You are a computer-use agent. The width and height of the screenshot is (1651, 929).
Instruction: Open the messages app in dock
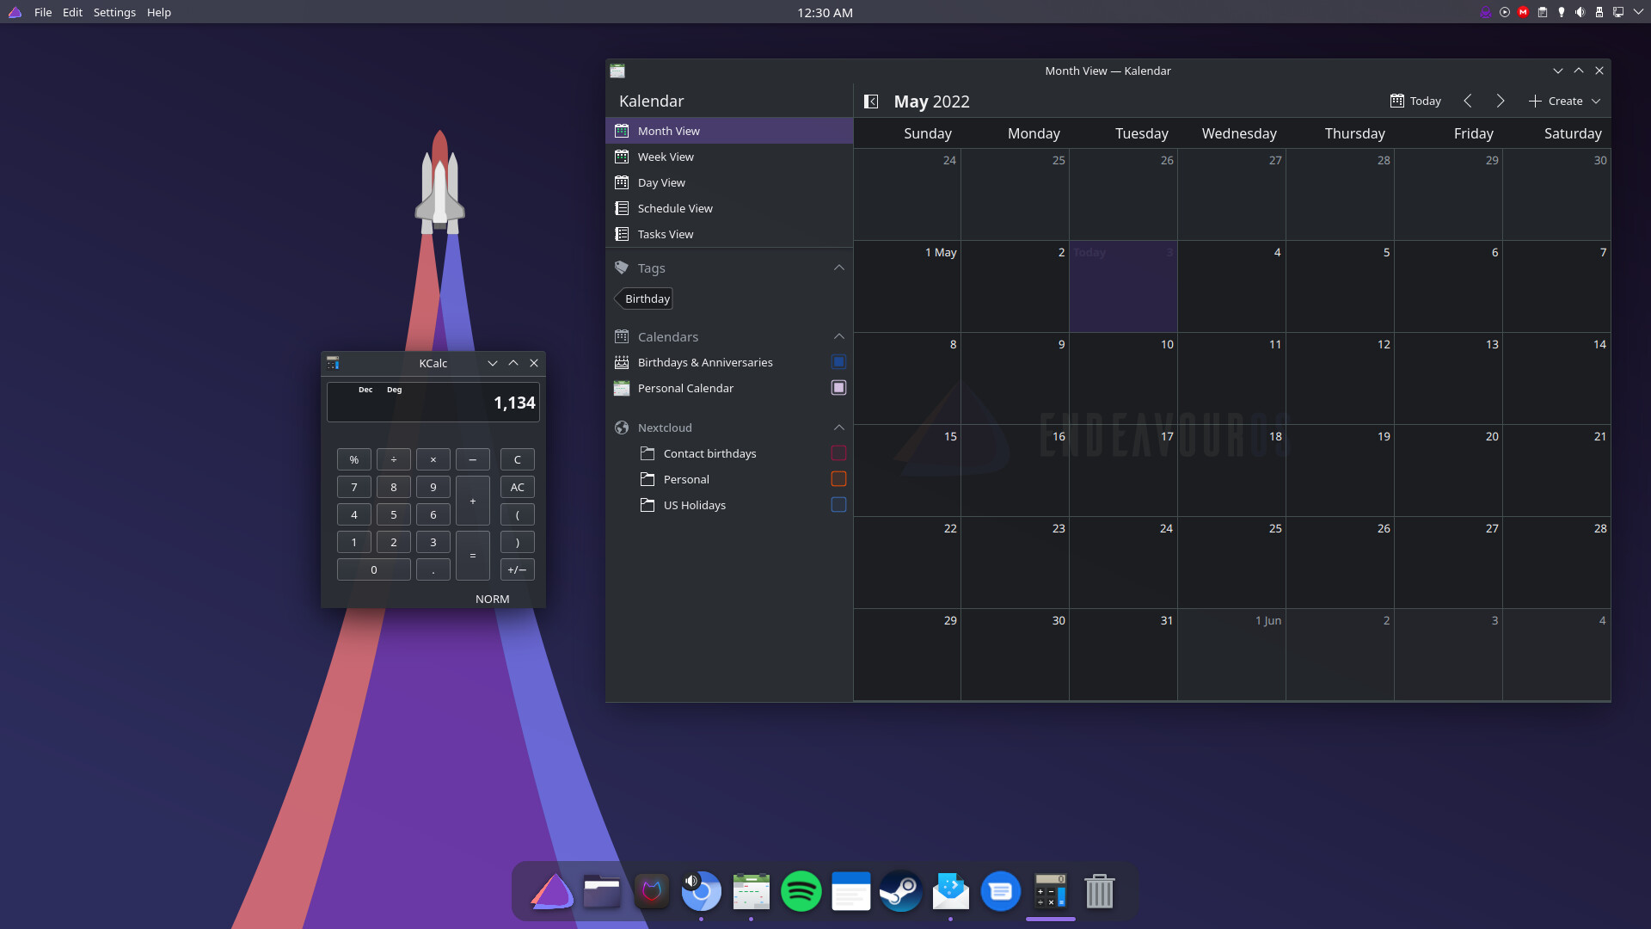tap(1000, 891)
